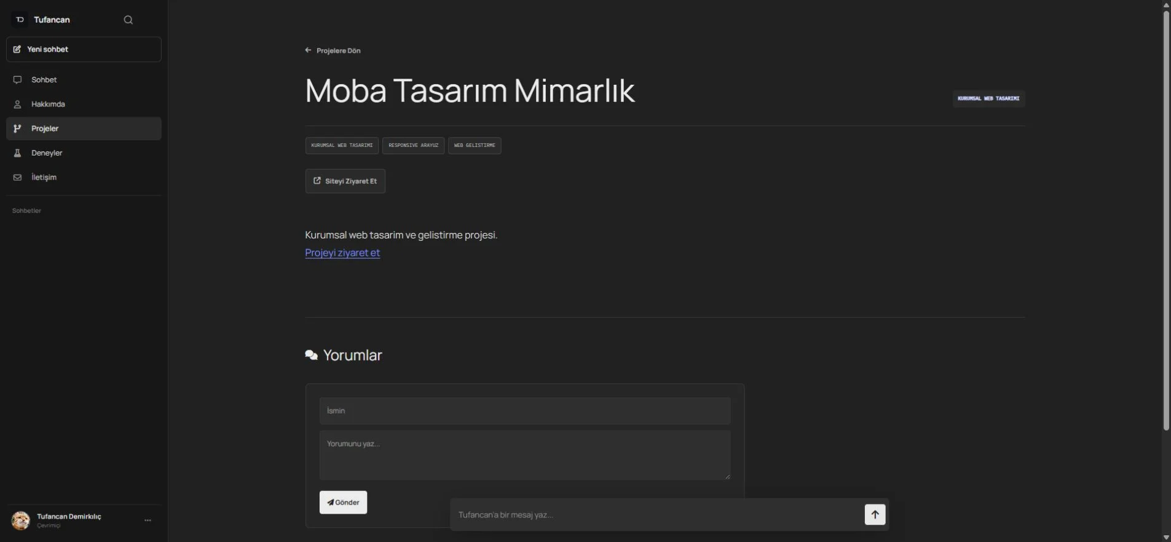Start a new chat with Yeni sohbet

click(84, 49)
